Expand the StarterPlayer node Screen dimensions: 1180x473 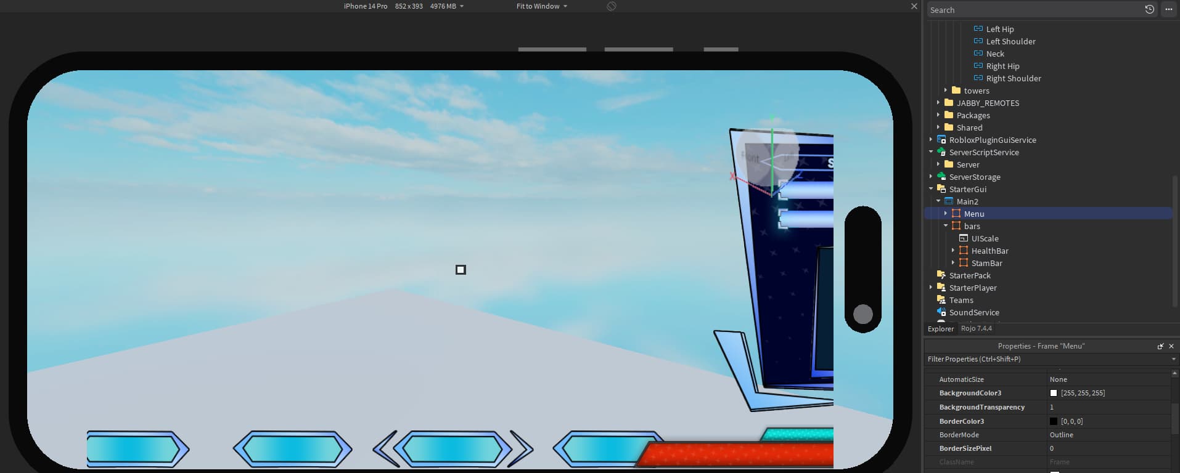[x=931, y=288]
